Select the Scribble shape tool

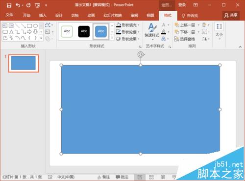[11, 38]
